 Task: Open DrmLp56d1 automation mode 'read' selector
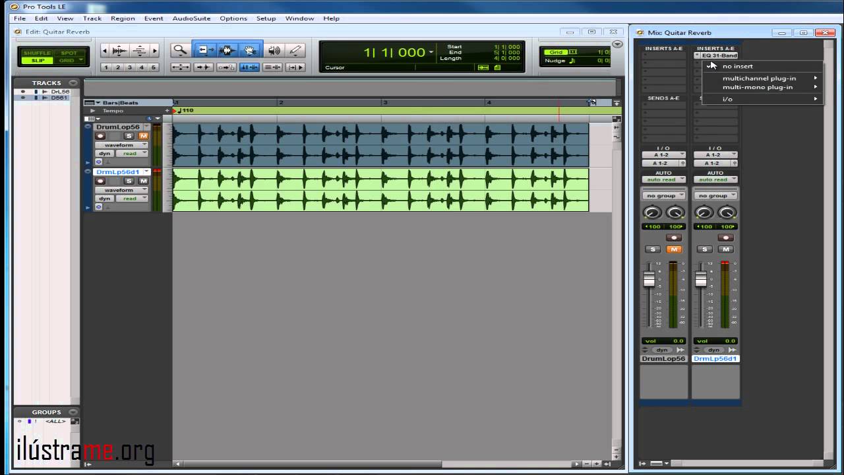[133, 198]
